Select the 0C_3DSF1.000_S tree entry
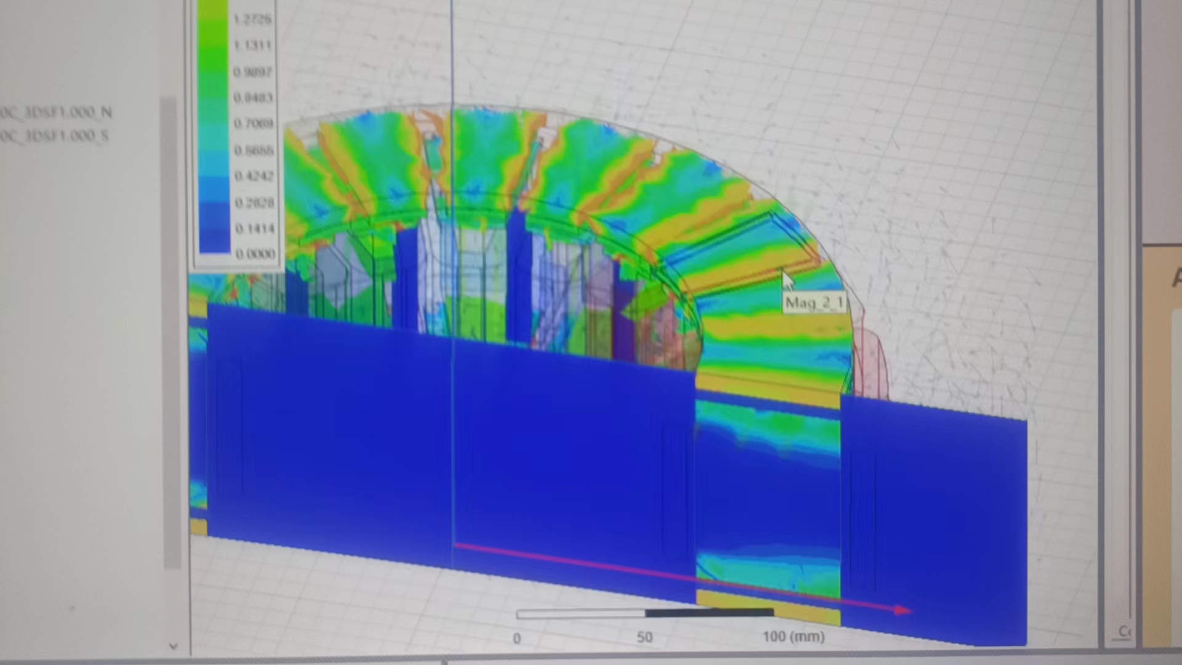The image size is (1182, 665). [x=54, y=135]
